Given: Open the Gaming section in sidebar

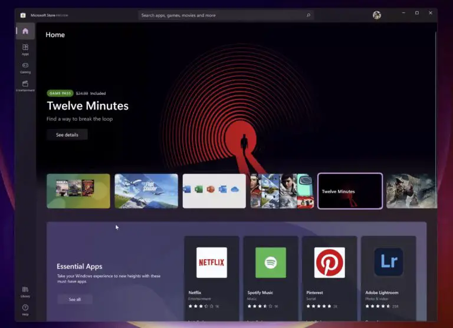Looking at the screenshot, I should [25, 68].
